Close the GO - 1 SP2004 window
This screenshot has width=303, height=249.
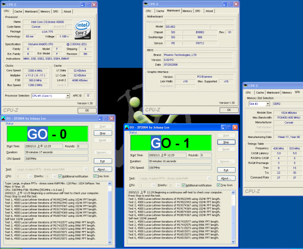click(235, 127)
